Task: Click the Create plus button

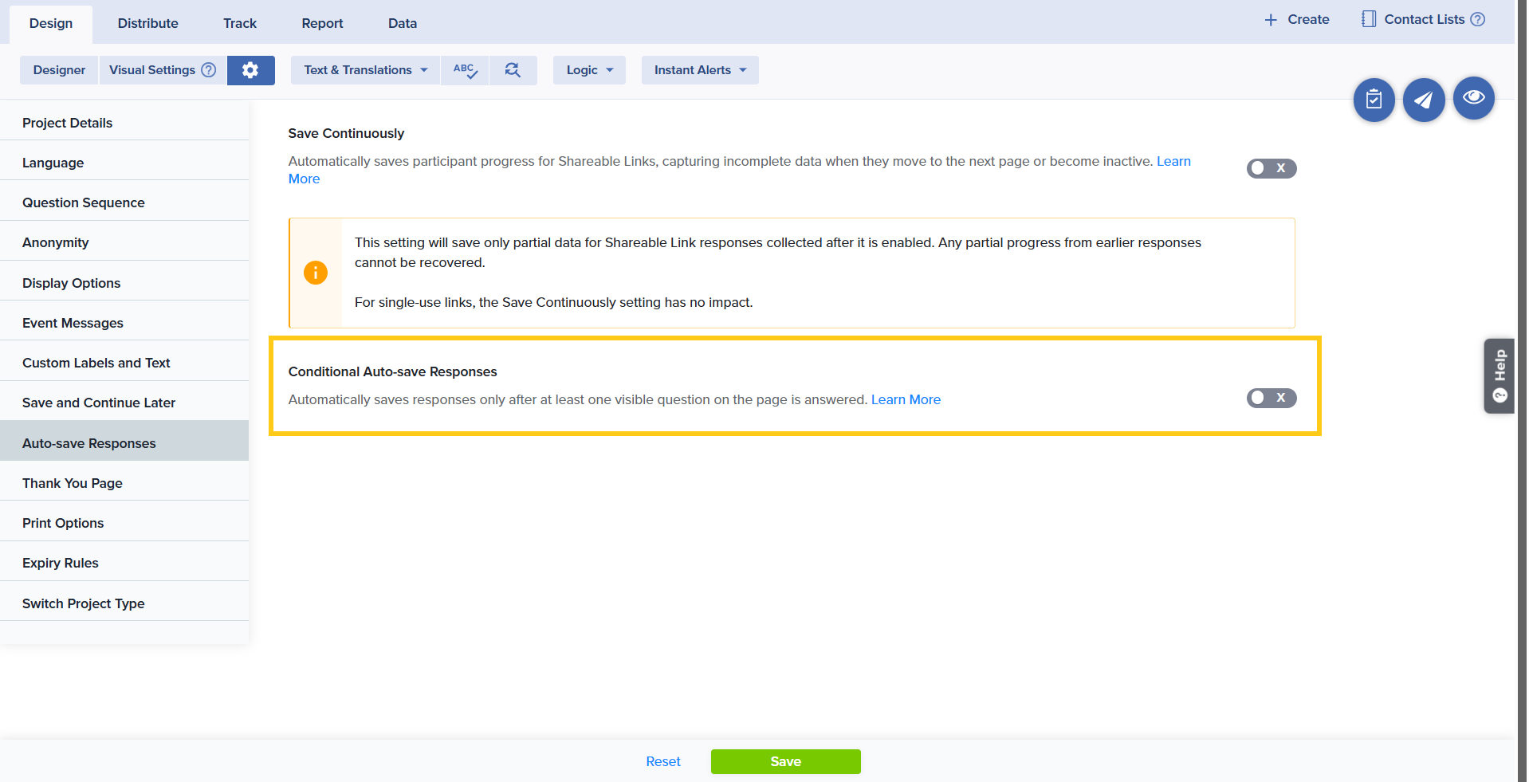Action: pyautogui.click(x=1296, y=19)
